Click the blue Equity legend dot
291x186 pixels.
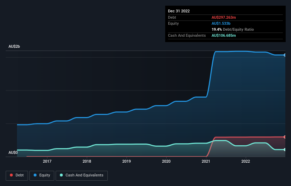35,175
